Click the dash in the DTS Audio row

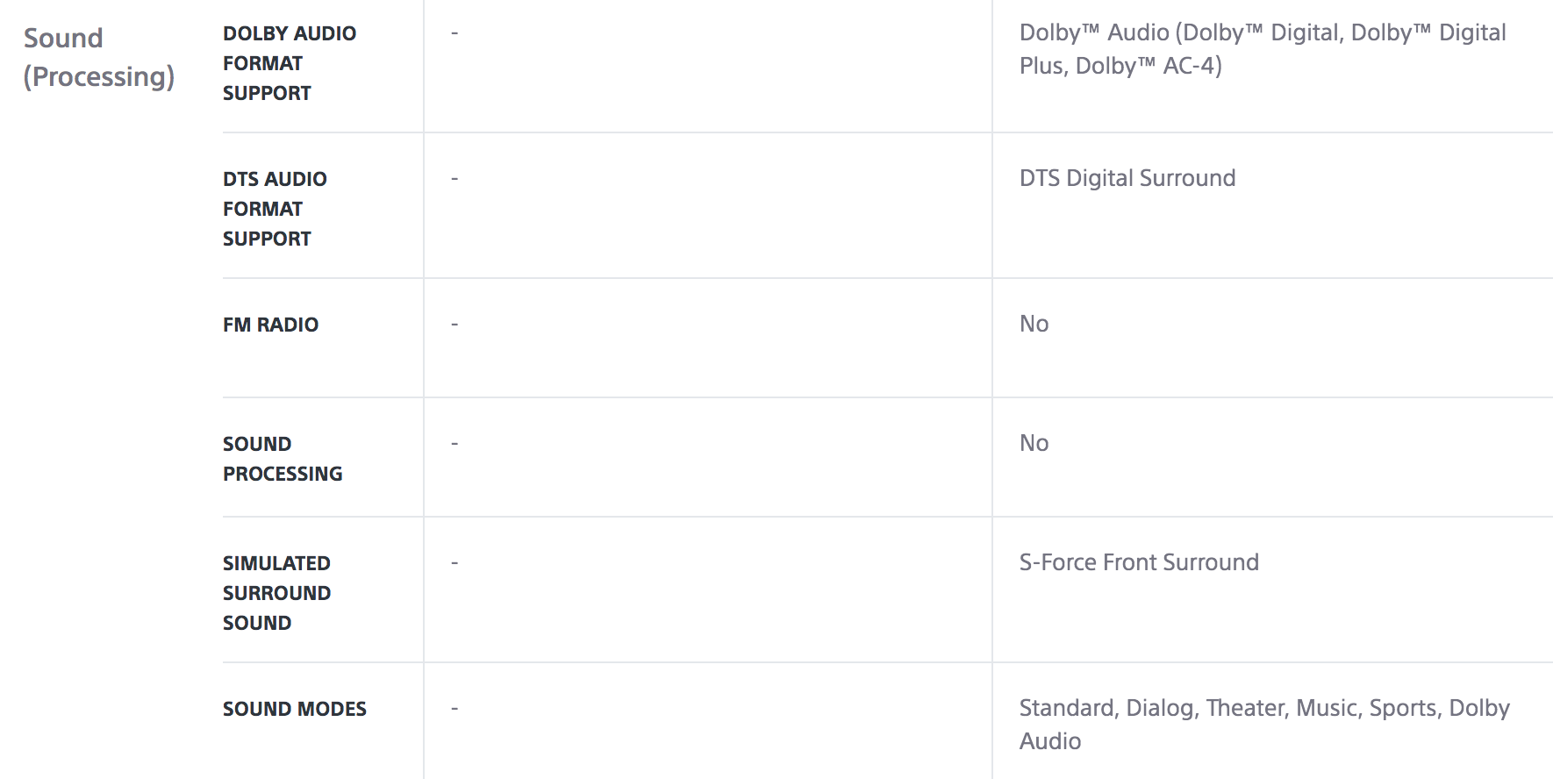pyautogui.click(x=454, y=179)
